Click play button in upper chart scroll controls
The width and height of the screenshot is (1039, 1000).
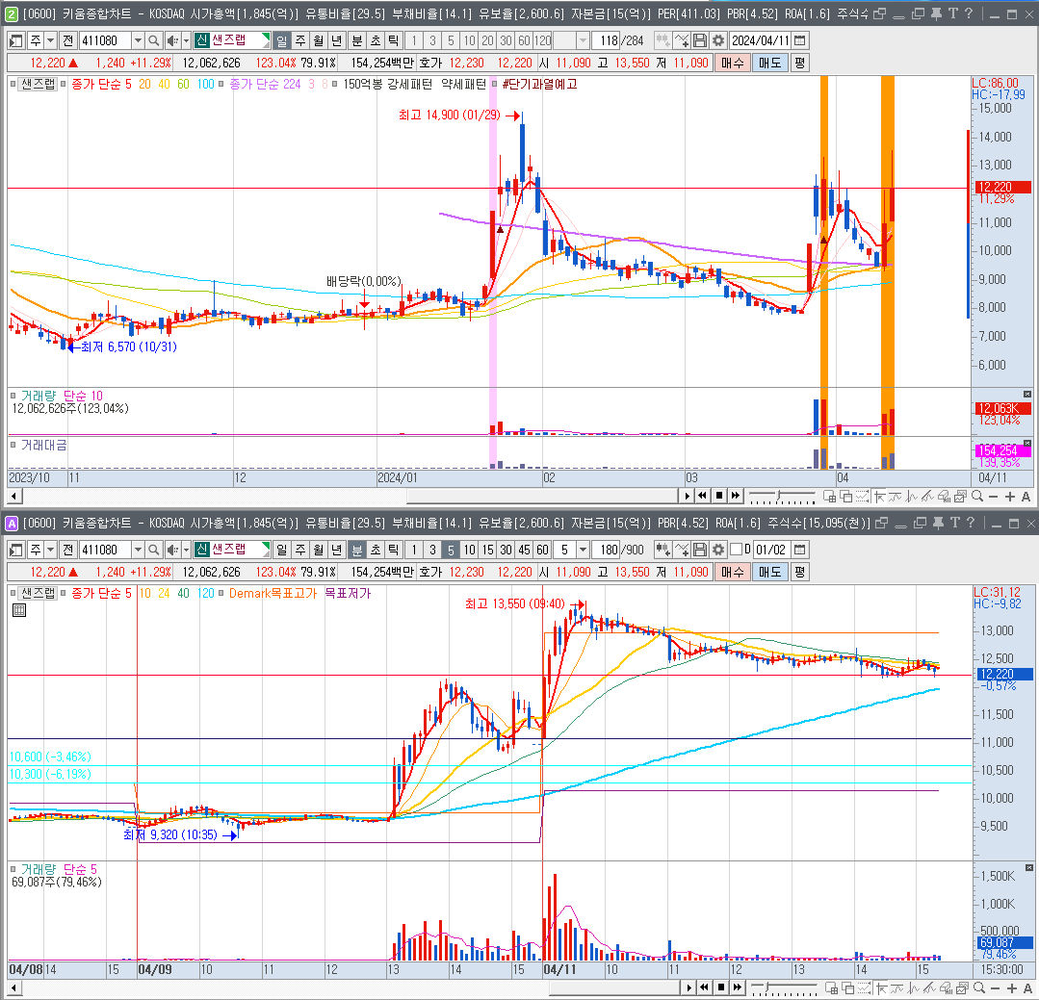coord(688,496)
